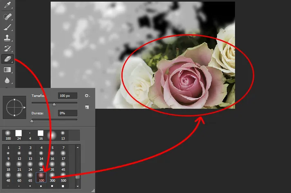Choose the size 300 brush in preset grid
The image size is (291, 193).
(52, 178)
